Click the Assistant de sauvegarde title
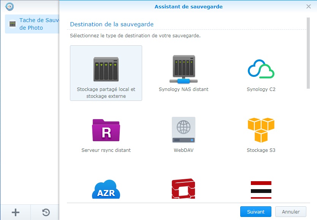This screenshot has height=220, width=317. point(189,7)
